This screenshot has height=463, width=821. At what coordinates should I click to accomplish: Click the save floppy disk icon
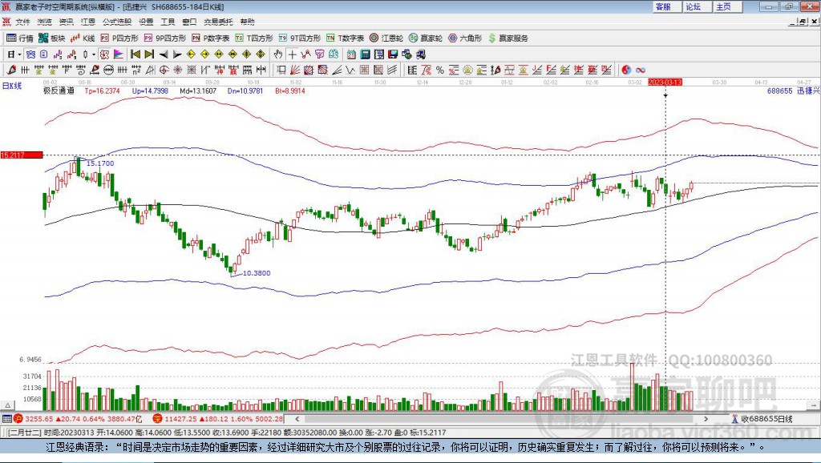pyautogui.click(x=393, y=54)
